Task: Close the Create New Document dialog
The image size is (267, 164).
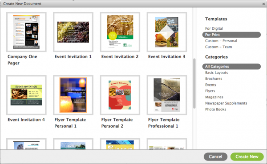Action: point(263,4)
